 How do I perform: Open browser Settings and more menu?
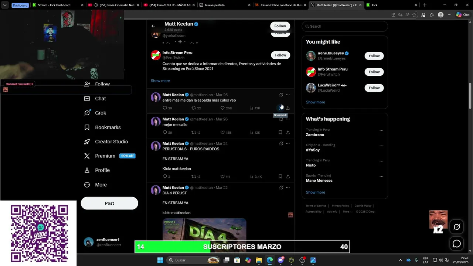pos(449,15)
